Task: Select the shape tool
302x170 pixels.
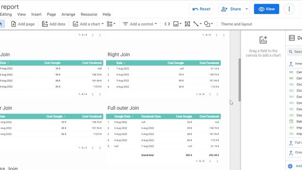Action: 207,24
